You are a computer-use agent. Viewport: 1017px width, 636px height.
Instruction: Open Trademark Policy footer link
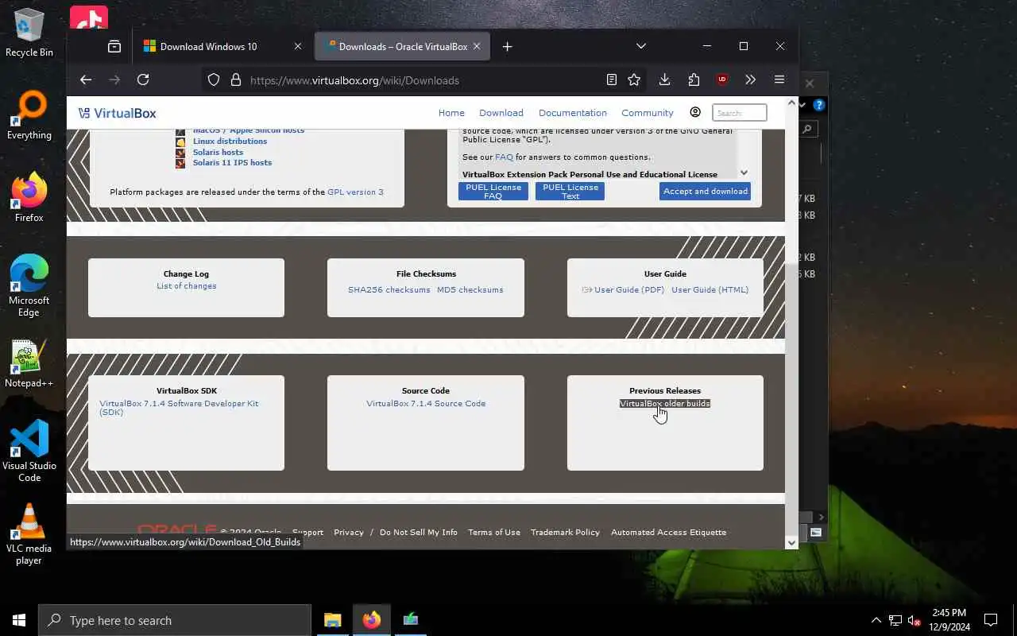pyautogui.click(x=565, y=532)
